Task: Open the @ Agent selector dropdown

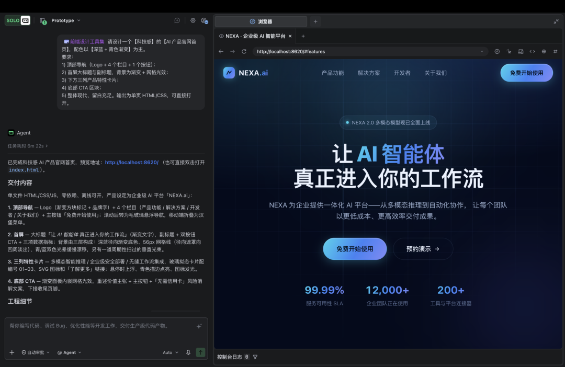Action: [x=69, y=352]
